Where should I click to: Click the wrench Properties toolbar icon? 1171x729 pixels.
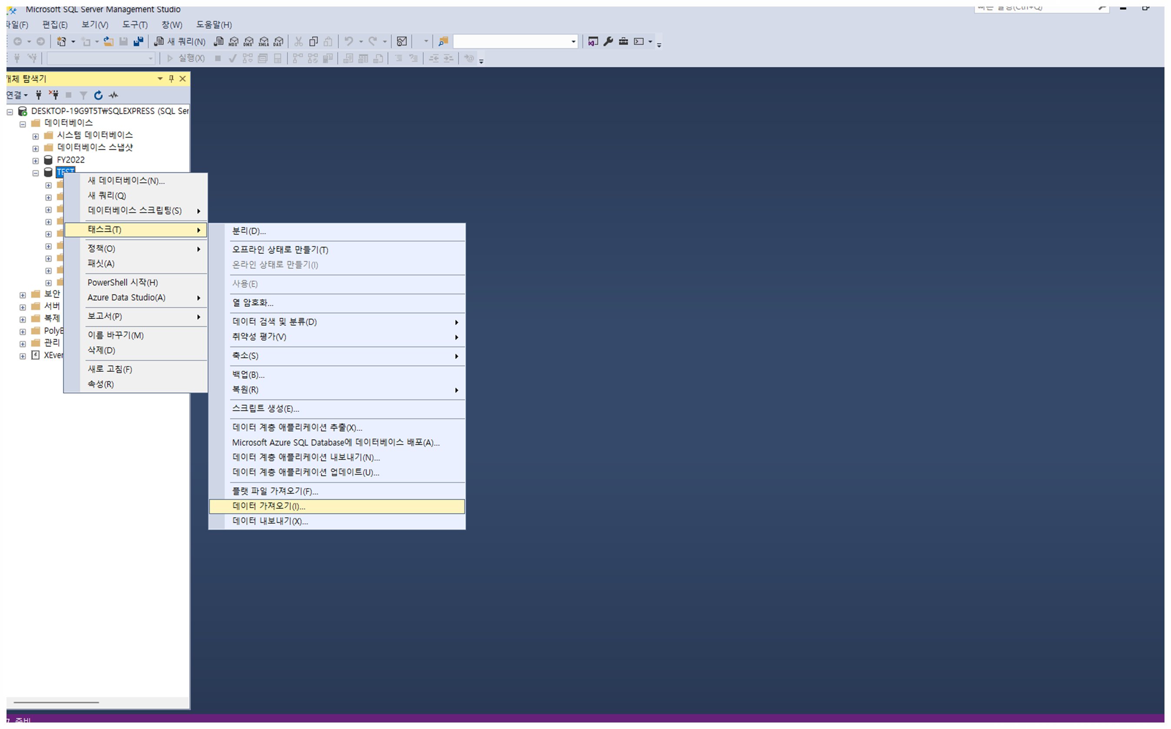(609, 42)
